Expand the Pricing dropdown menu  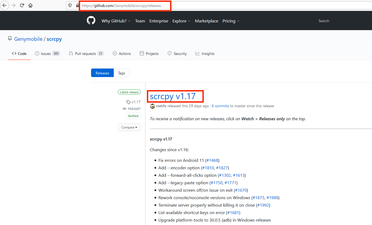click(231, 21)
